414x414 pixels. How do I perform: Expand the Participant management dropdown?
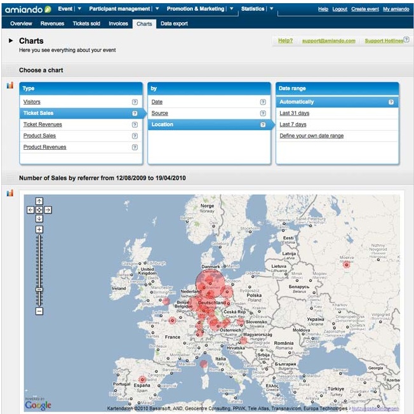(x=156, y=9)
